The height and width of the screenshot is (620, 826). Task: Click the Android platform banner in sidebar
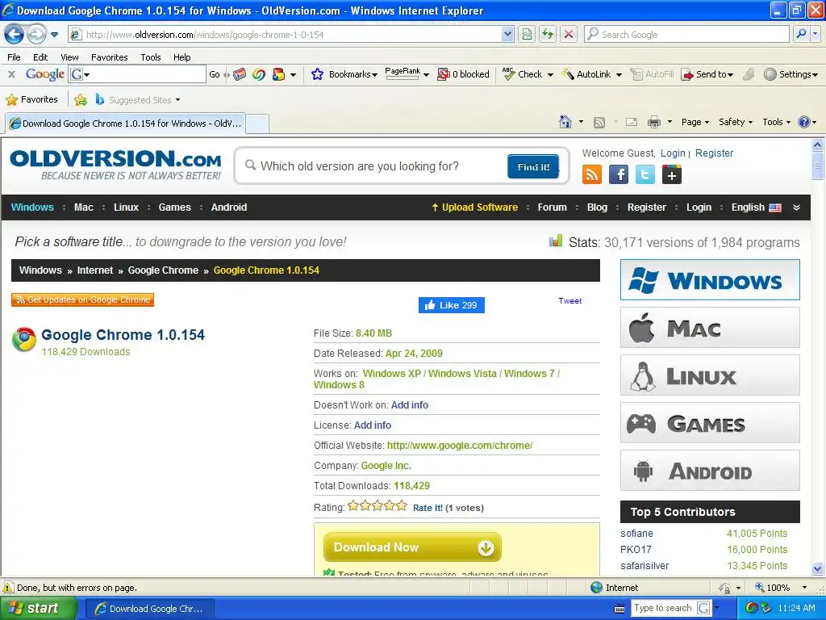coord(710,471)
